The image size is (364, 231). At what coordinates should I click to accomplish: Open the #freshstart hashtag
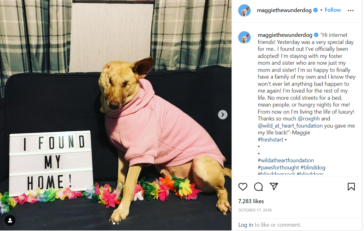click(270, 140)
